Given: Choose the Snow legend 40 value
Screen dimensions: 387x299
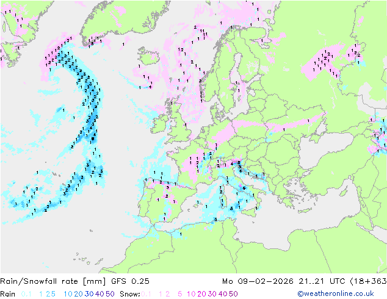Looking at the screenshot, I should pyautogui.click(x=223, y=294).
